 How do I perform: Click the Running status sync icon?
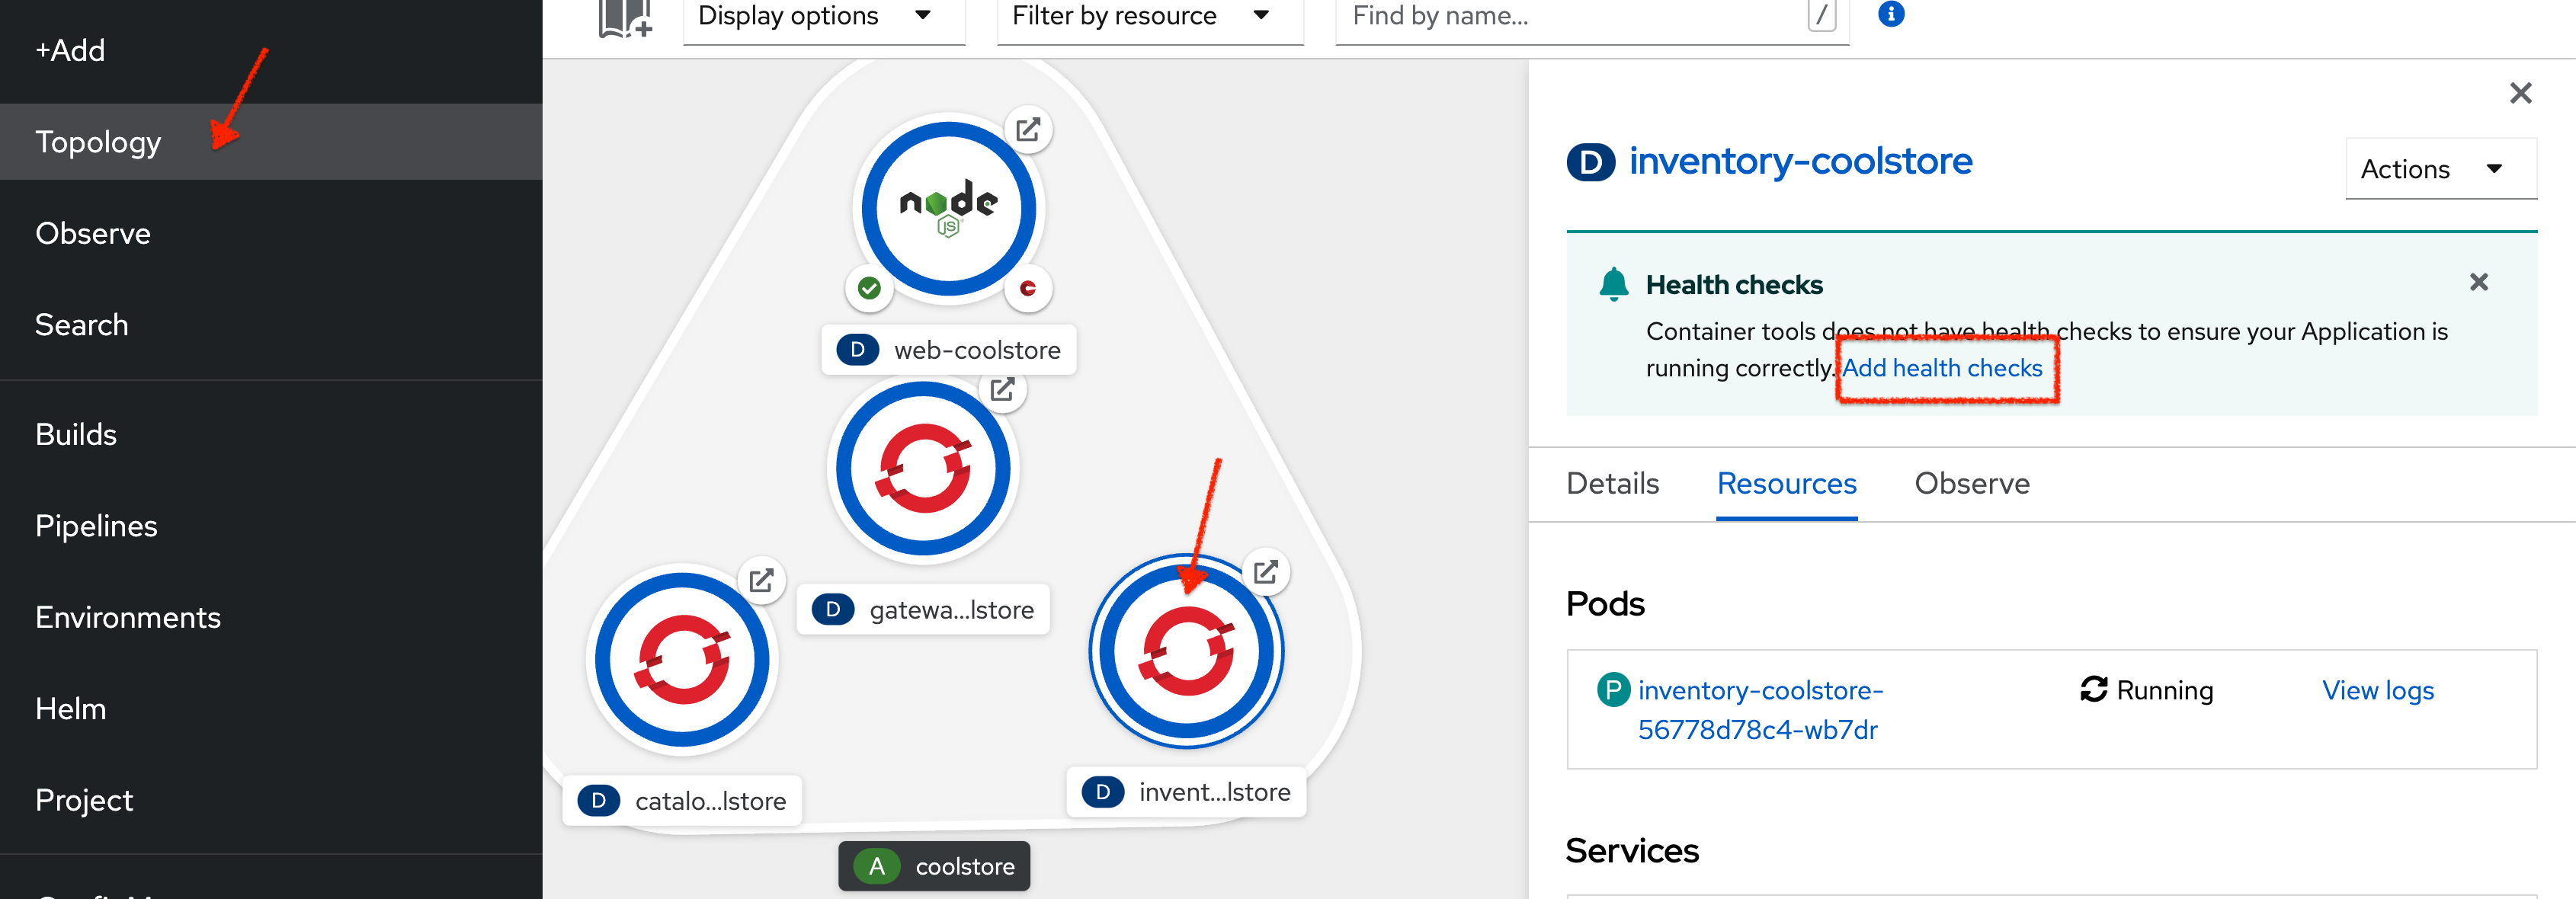(2094, 689)
